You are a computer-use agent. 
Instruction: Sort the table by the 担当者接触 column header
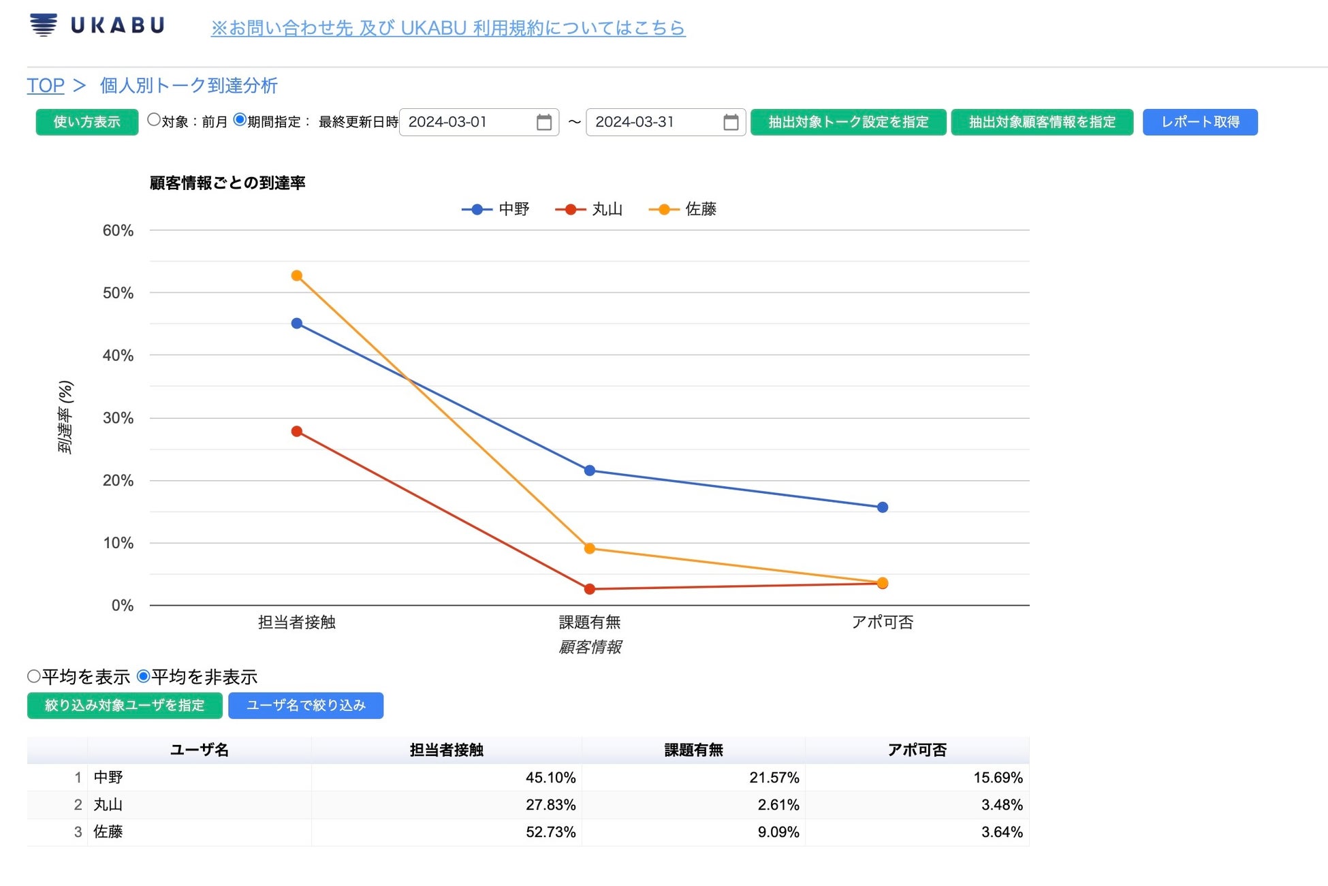(446, 750)
